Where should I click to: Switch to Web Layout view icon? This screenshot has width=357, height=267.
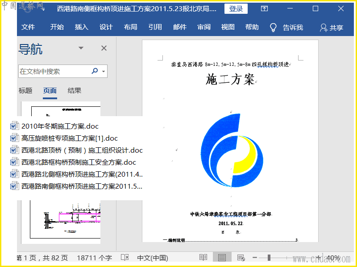tap(241, 258)
